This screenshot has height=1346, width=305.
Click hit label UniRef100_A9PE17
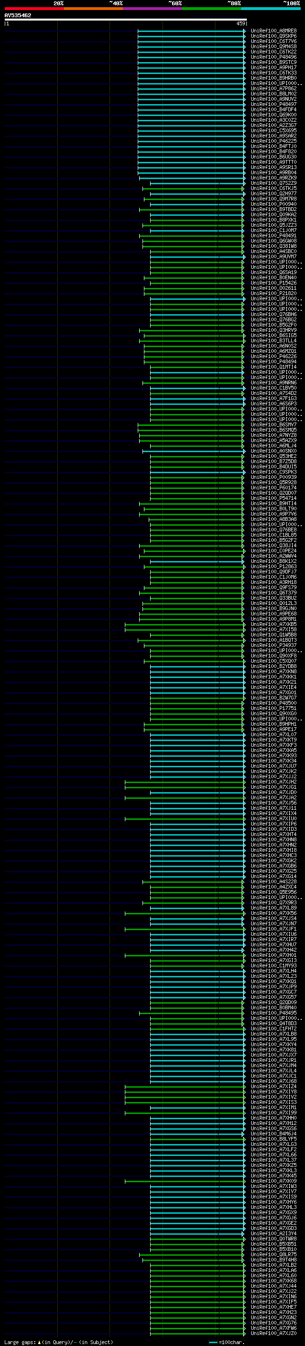pyautogui.click(x=274, y=730)
